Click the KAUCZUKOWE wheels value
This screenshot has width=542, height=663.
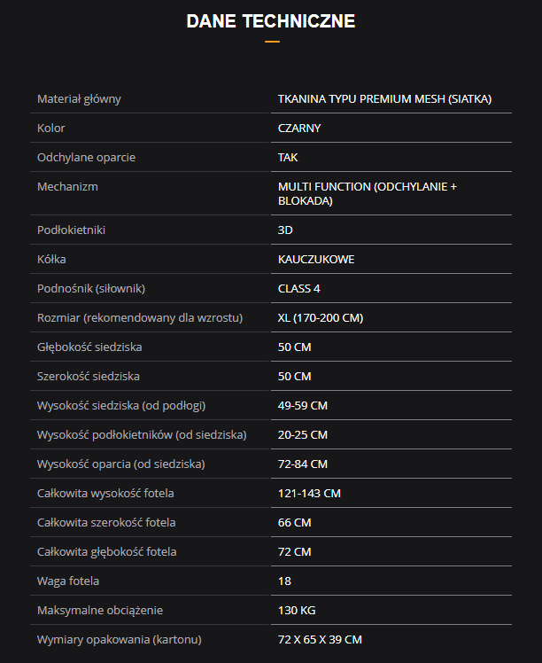316,259
